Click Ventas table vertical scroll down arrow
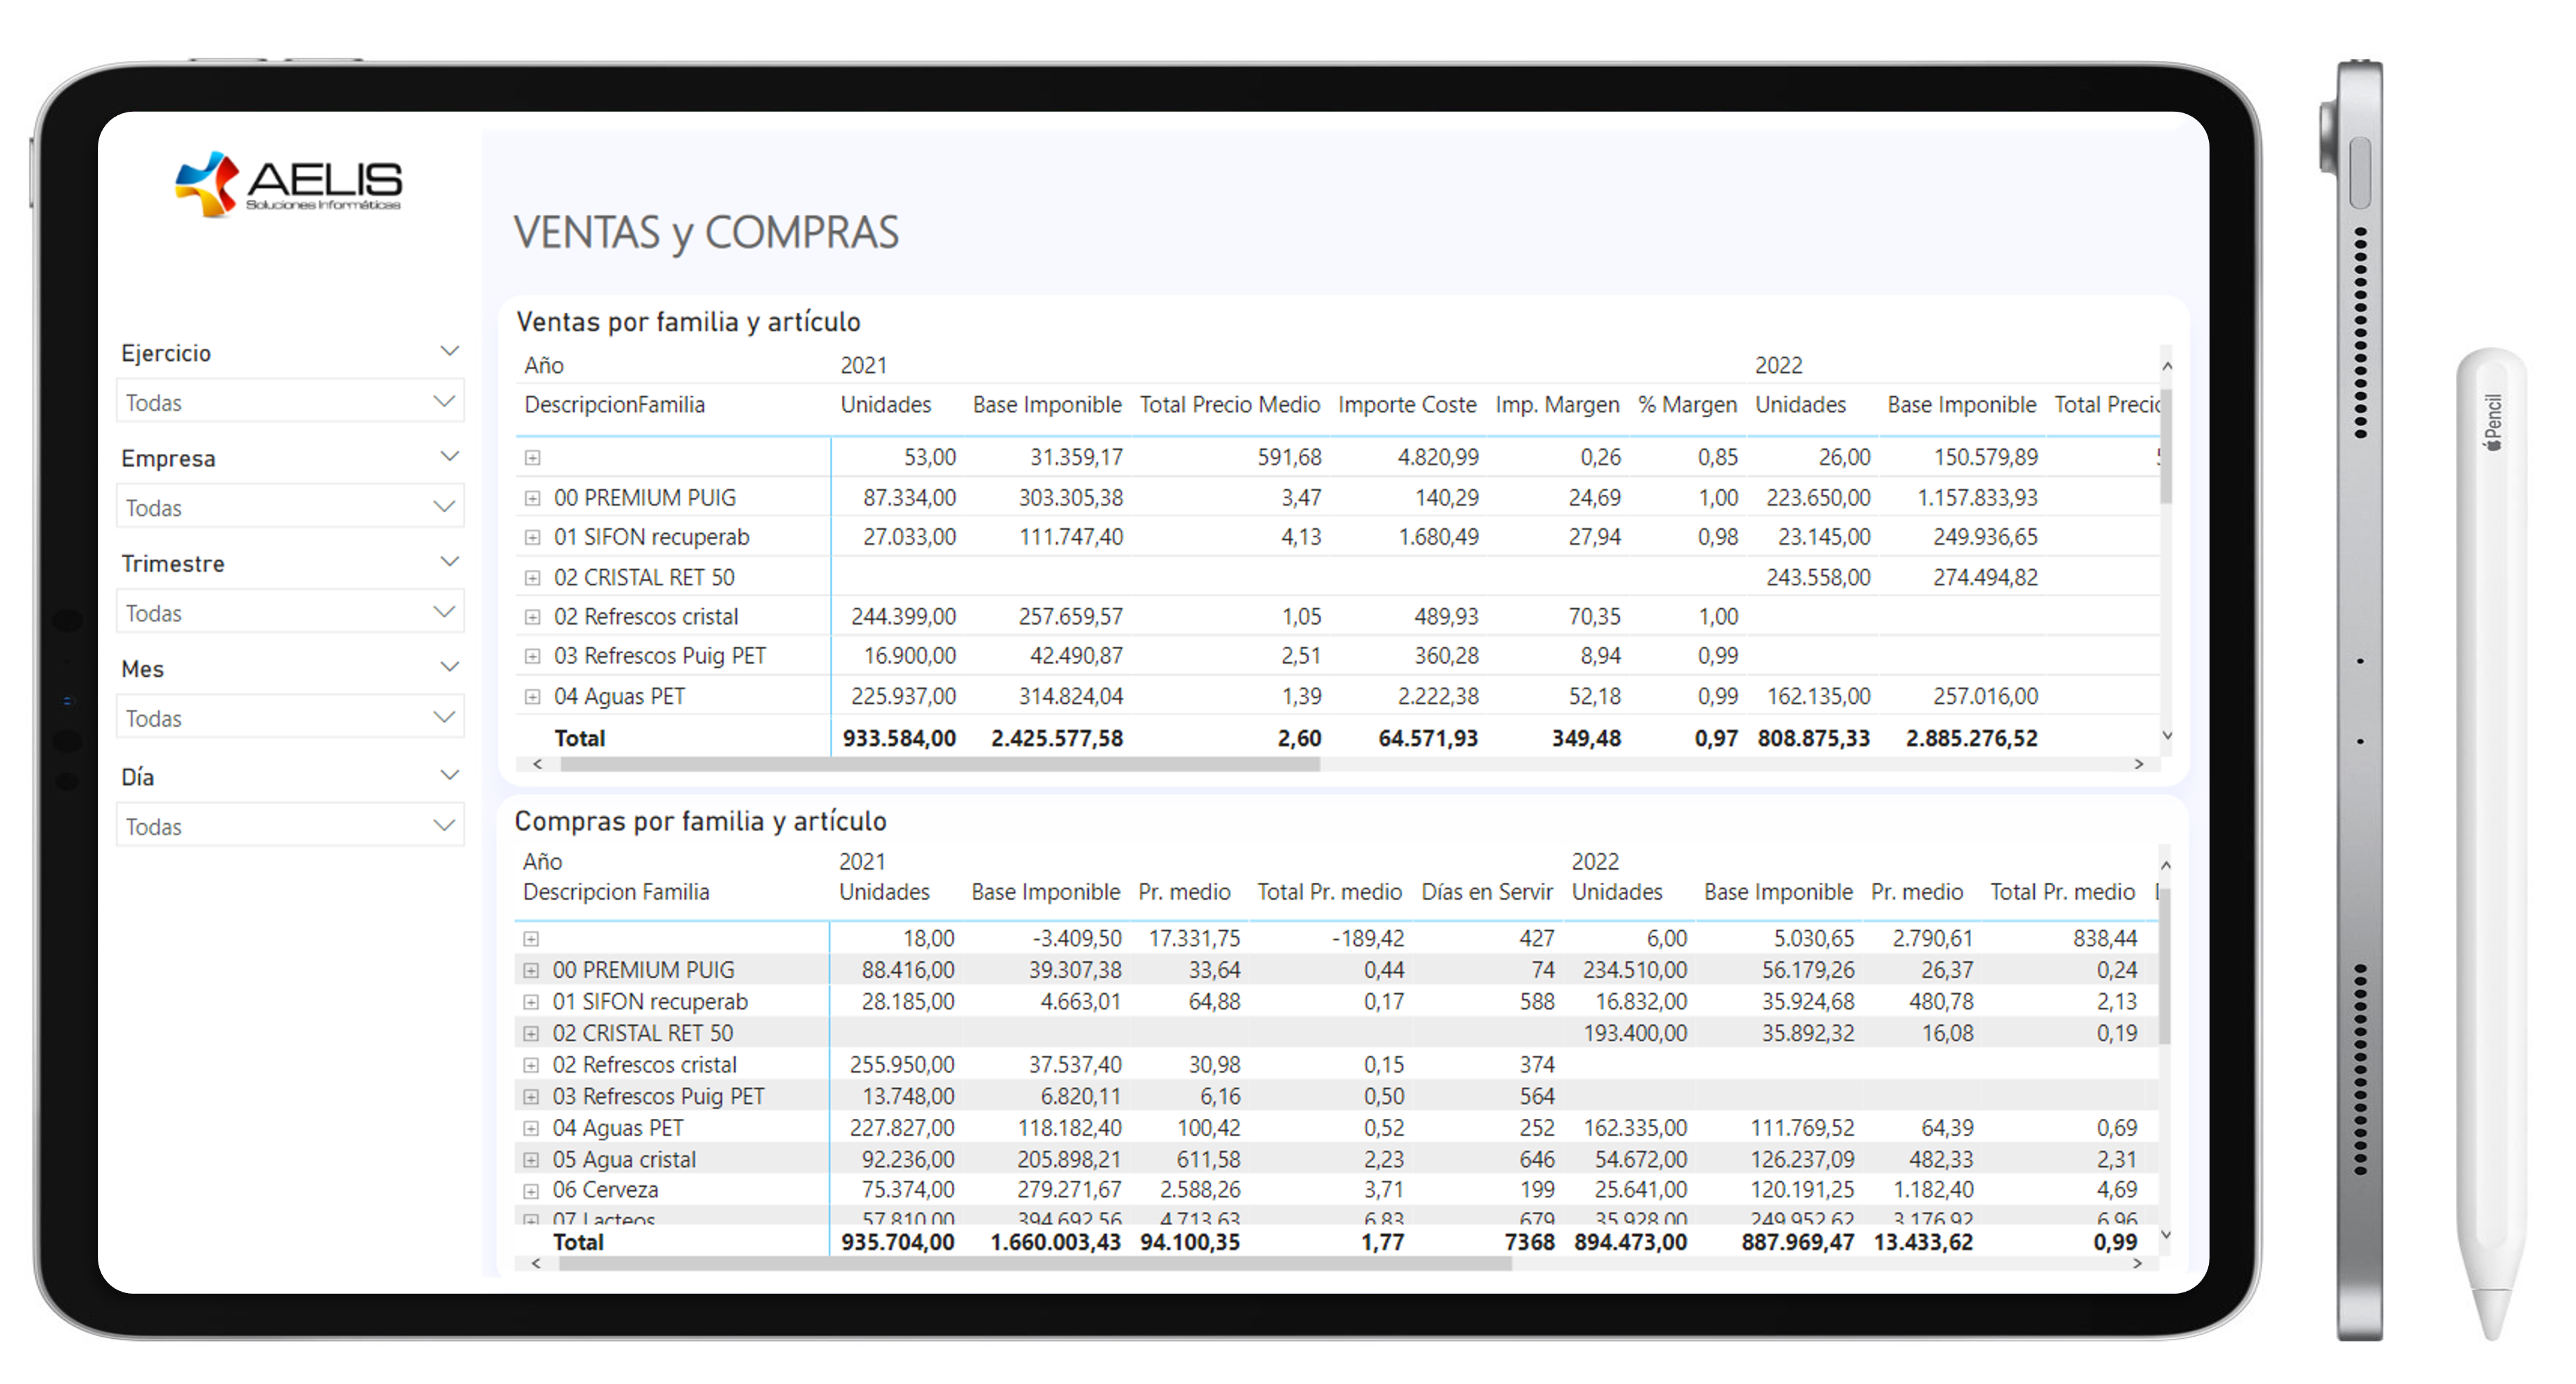The width and height of the screenshot is (2576, 1384). point(2167,736)
